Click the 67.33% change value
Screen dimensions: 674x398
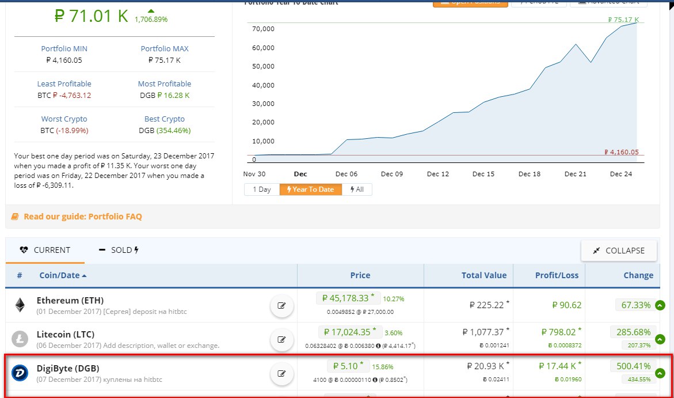636,305
